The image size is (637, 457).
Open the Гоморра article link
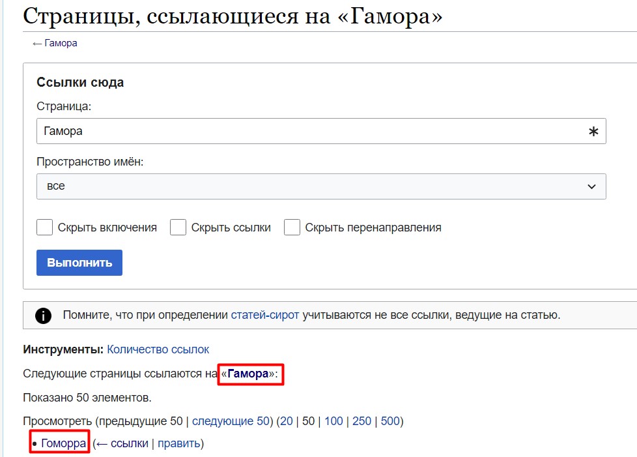tap(64, 443)
